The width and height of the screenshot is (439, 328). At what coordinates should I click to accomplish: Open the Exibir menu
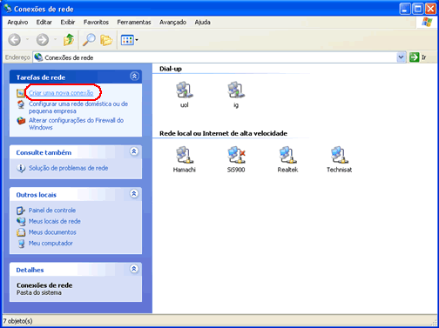[68, 23]
